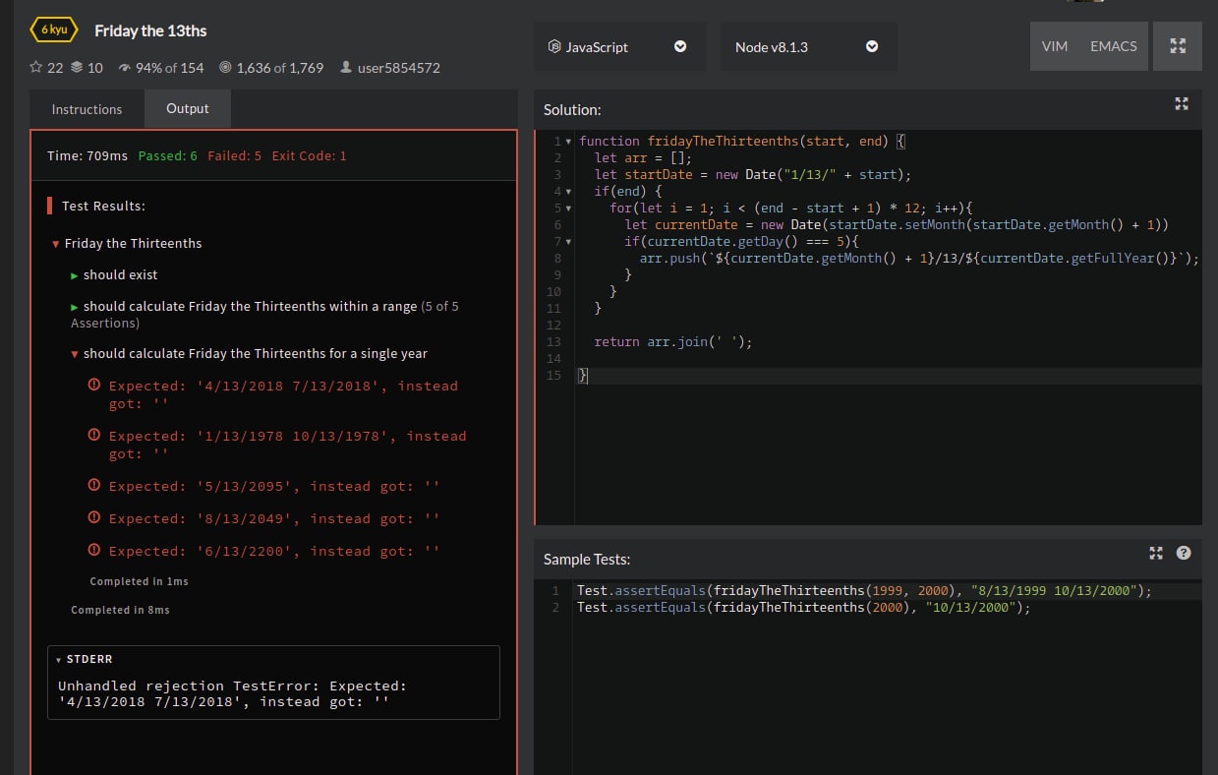The height and width of the screenshot is (775, 1218).
Task: Expand the 'should exist' test result
Action: pyautogui.click(x=75, y=275)
